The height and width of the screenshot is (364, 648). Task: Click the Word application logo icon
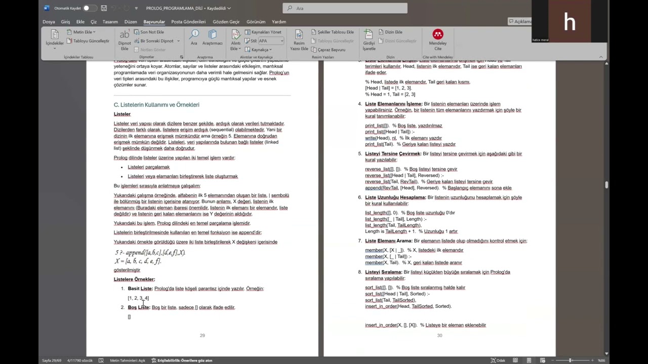[x=47, y=8]
